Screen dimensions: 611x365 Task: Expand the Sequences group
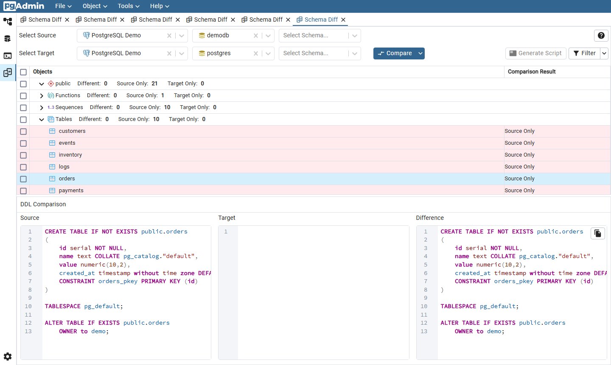42,108
